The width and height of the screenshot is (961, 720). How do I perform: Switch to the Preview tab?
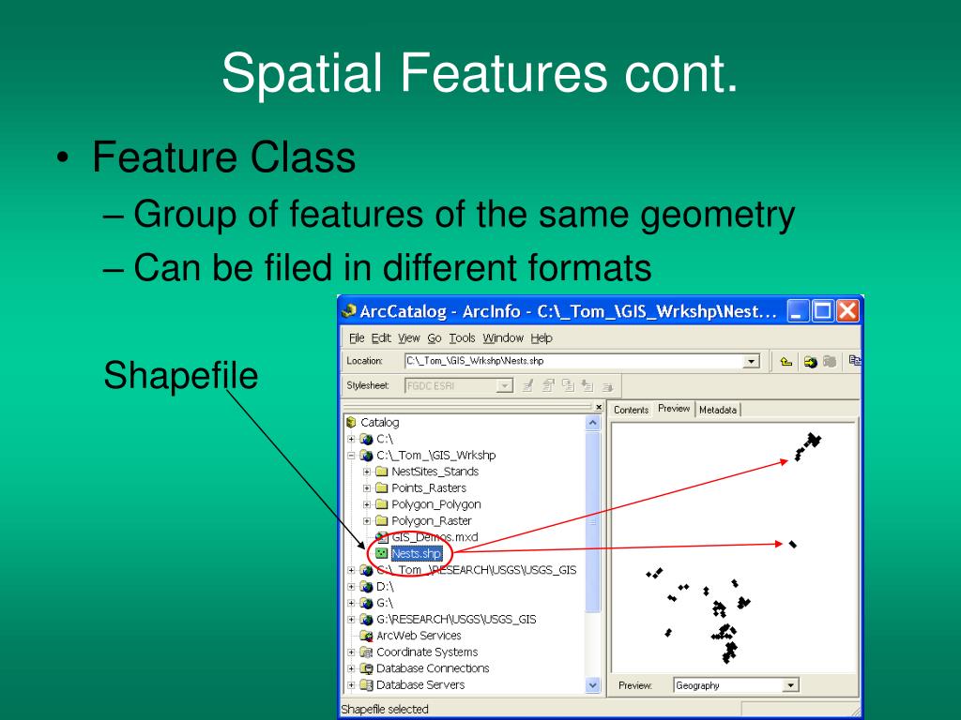click(x=674, y=409)
